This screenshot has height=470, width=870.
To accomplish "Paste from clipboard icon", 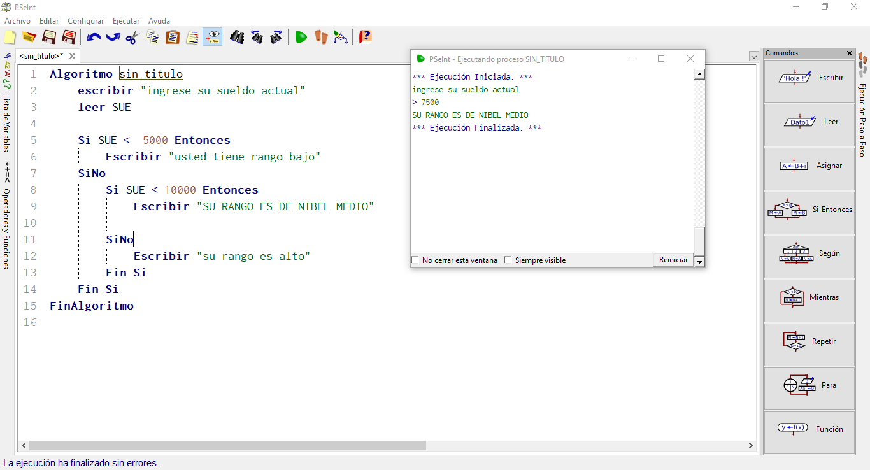I will point(173,37).
